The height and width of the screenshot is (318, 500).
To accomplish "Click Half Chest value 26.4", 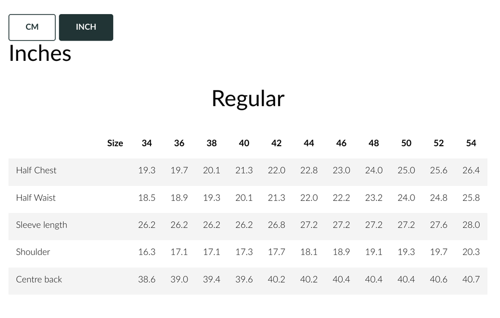I will click(x=471, y=170).
